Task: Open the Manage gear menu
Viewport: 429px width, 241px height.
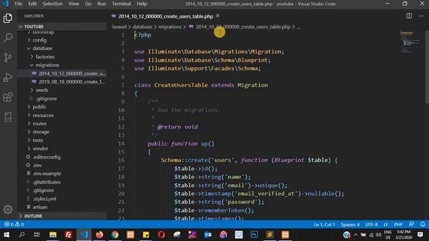Action: click(7, 210)
